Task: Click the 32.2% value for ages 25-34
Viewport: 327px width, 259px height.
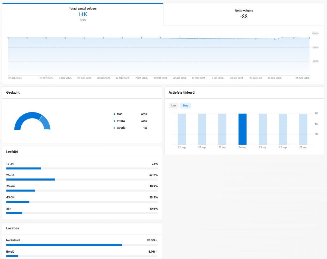Action: (153, 175)
